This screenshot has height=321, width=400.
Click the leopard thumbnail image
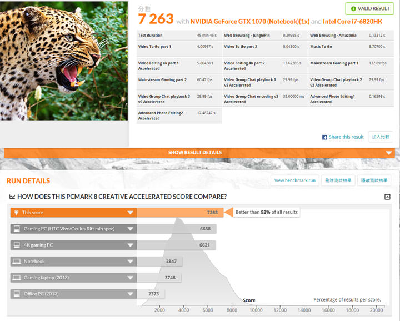[64, 60]
